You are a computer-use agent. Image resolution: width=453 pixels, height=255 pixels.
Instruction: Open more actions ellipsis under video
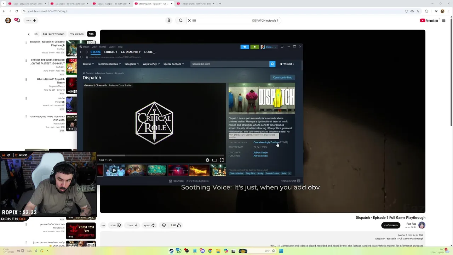click(x=103, y=225)
